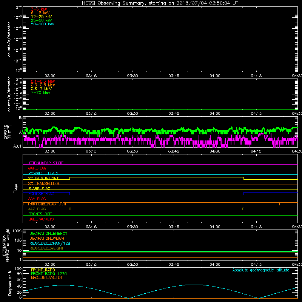Screen dimensions: 302x302
Task: Click the 25-50 keV legend entry
Action: point(41,20)
